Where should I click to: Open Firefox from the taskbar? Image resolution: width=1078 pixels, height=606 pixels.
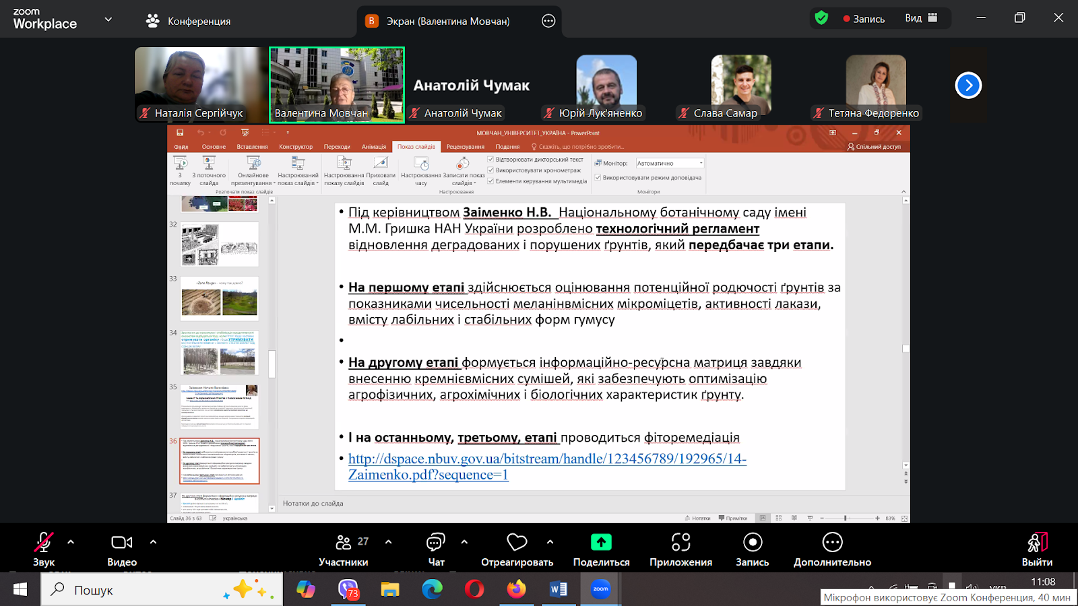517,590
